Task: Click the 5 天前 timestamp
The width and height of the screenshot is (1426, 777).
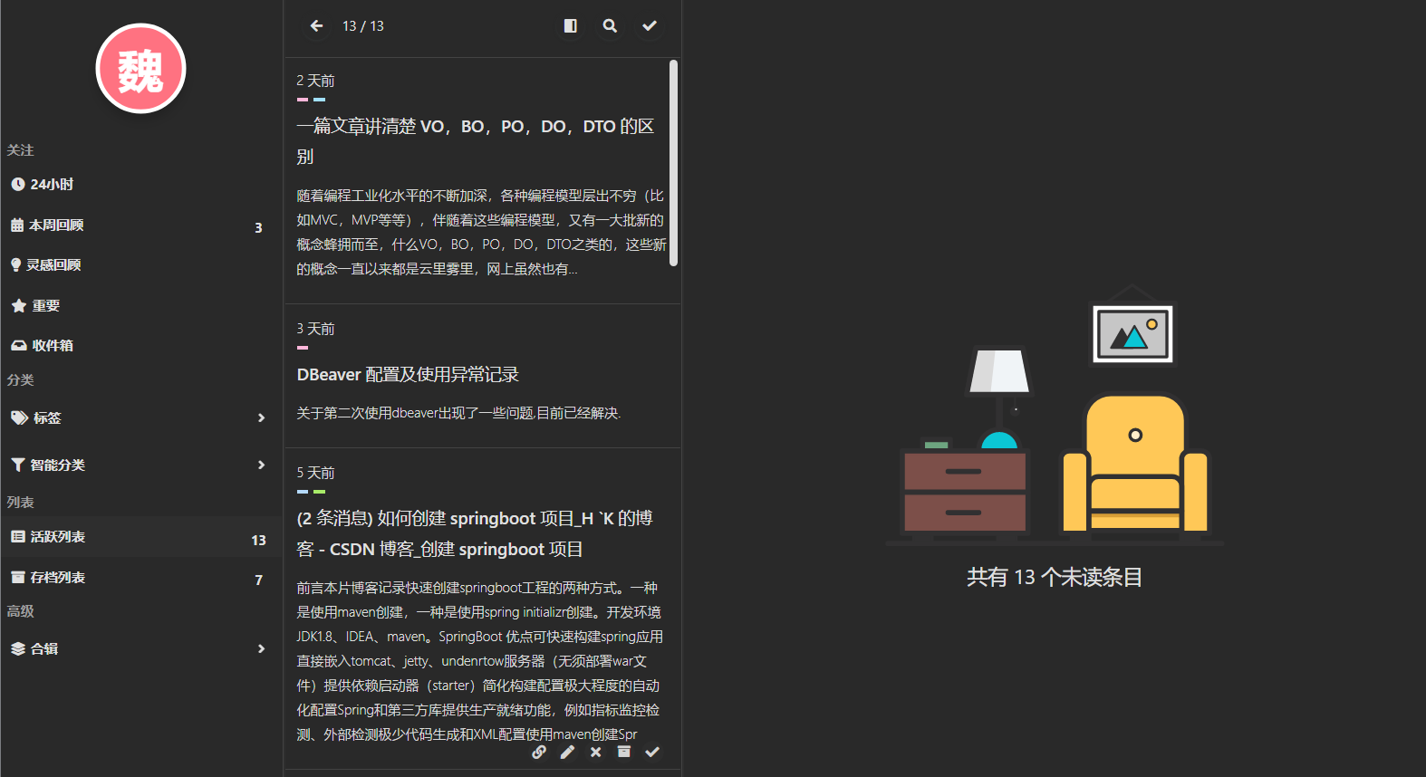Action: (x=315, y=473)
